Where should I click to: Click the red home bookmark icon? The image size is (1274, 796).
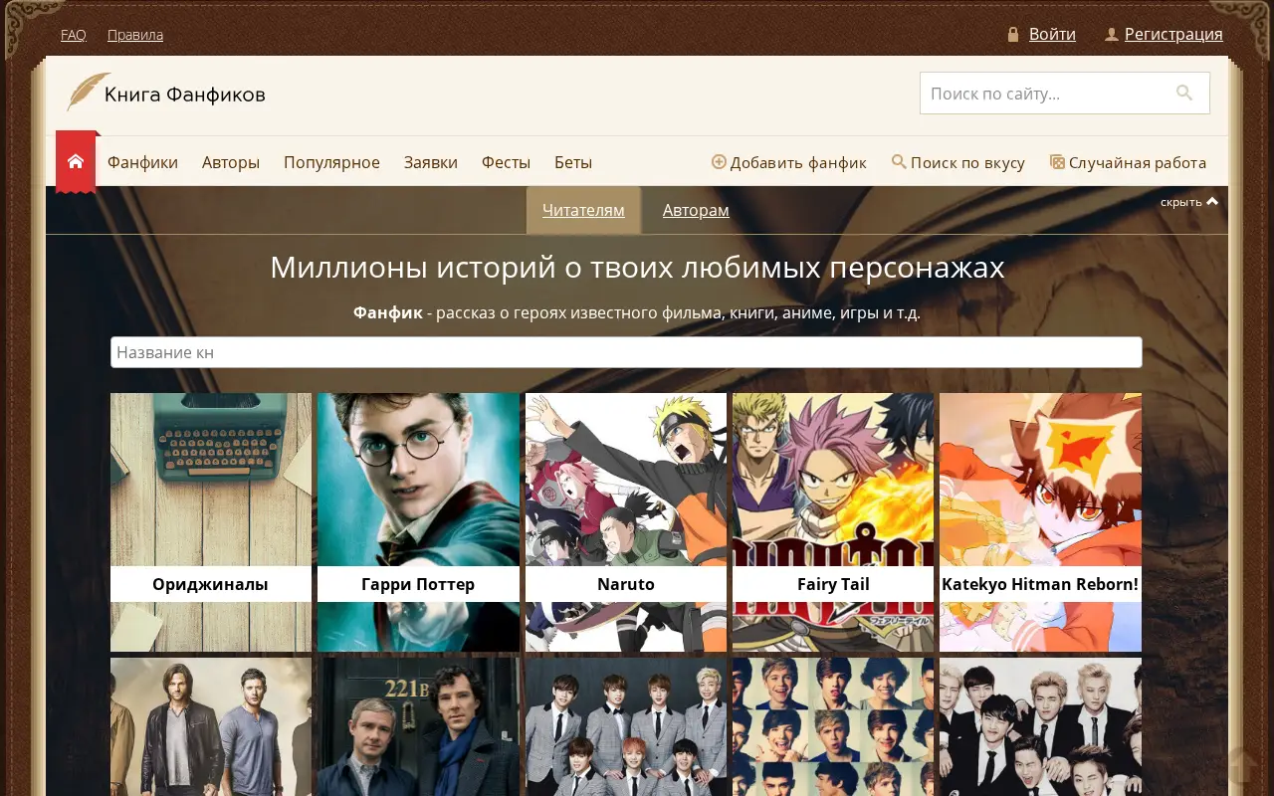pyautogui.click(x=76, y=161)
